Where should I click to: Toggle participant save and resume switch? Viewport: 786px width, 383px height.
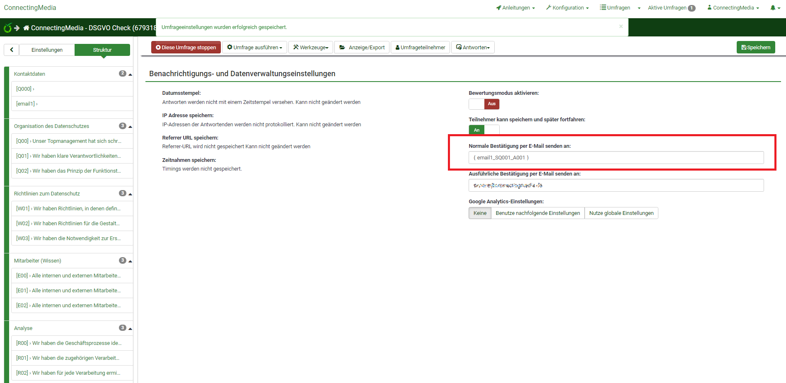(484, 130)
